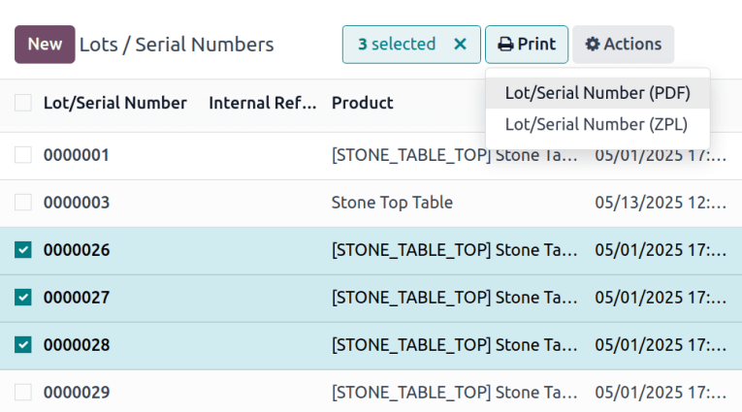Check the box for serial 0000029
Image resolution: width=742 pixels, height=412 pixels.
[23, 393]
